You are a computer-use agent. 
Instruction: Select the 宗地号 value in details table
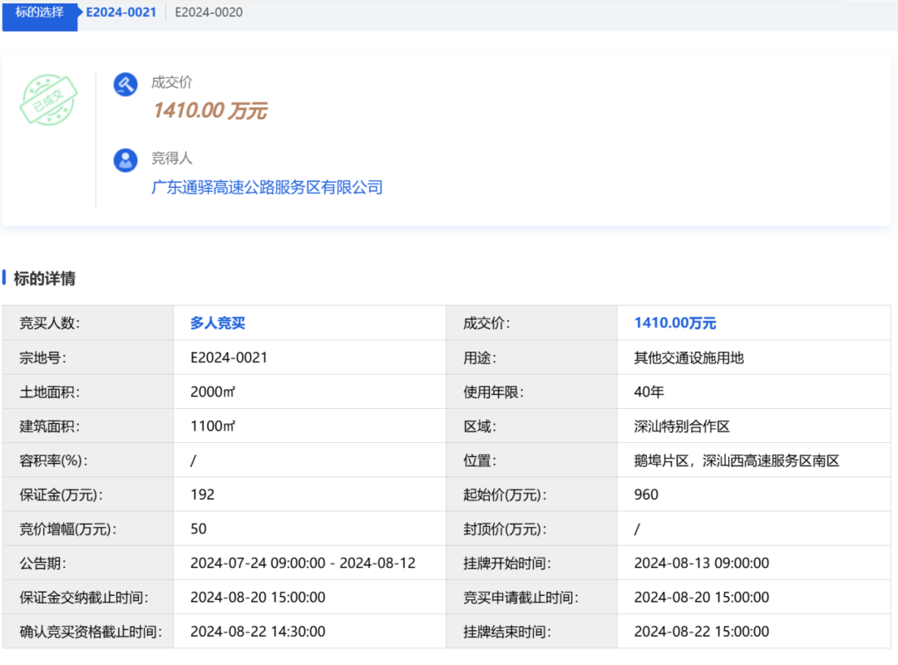[229, 358]
